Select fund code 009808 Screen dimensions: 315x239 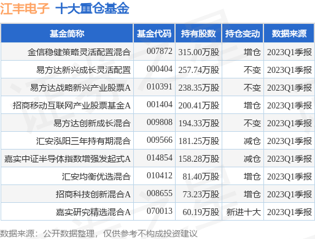pyautogui.click(x=160, y=123)
